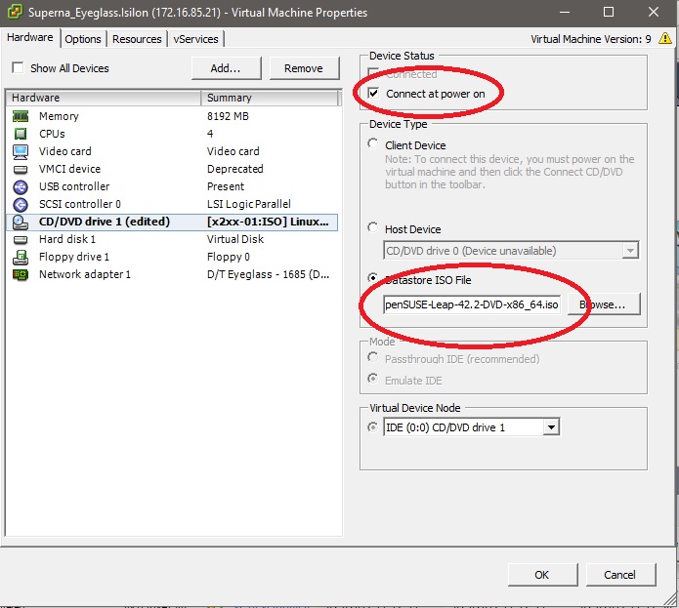Viewport: 679px width, 608px height.
Task: Select Host Device radio button
Action: click(x=372, y=227)
